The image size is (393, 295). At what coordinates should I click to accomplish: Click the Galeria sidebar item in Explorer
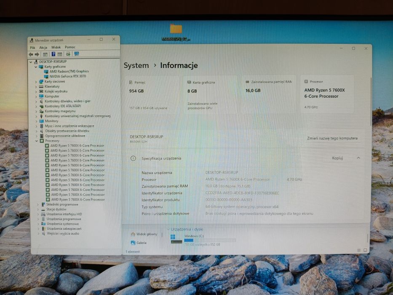(139, 243)
